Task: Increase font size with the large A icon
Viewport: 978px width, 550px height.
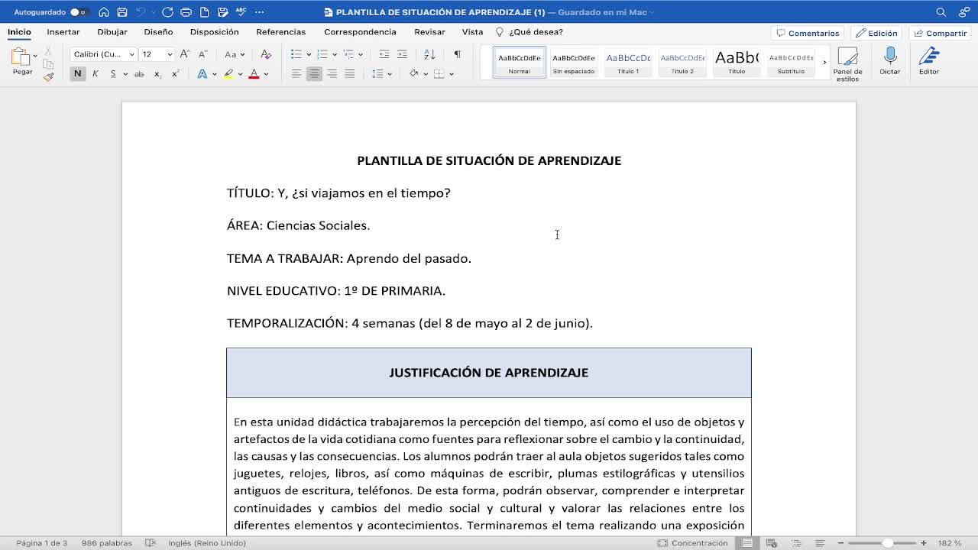Action: tap(184, 54)
